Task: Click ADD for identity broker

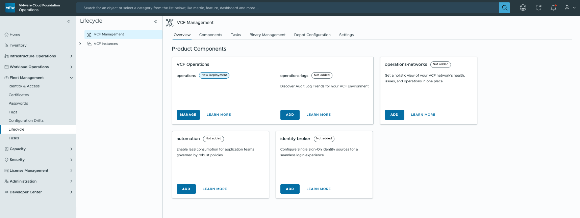Action: (x=290, y=189)
